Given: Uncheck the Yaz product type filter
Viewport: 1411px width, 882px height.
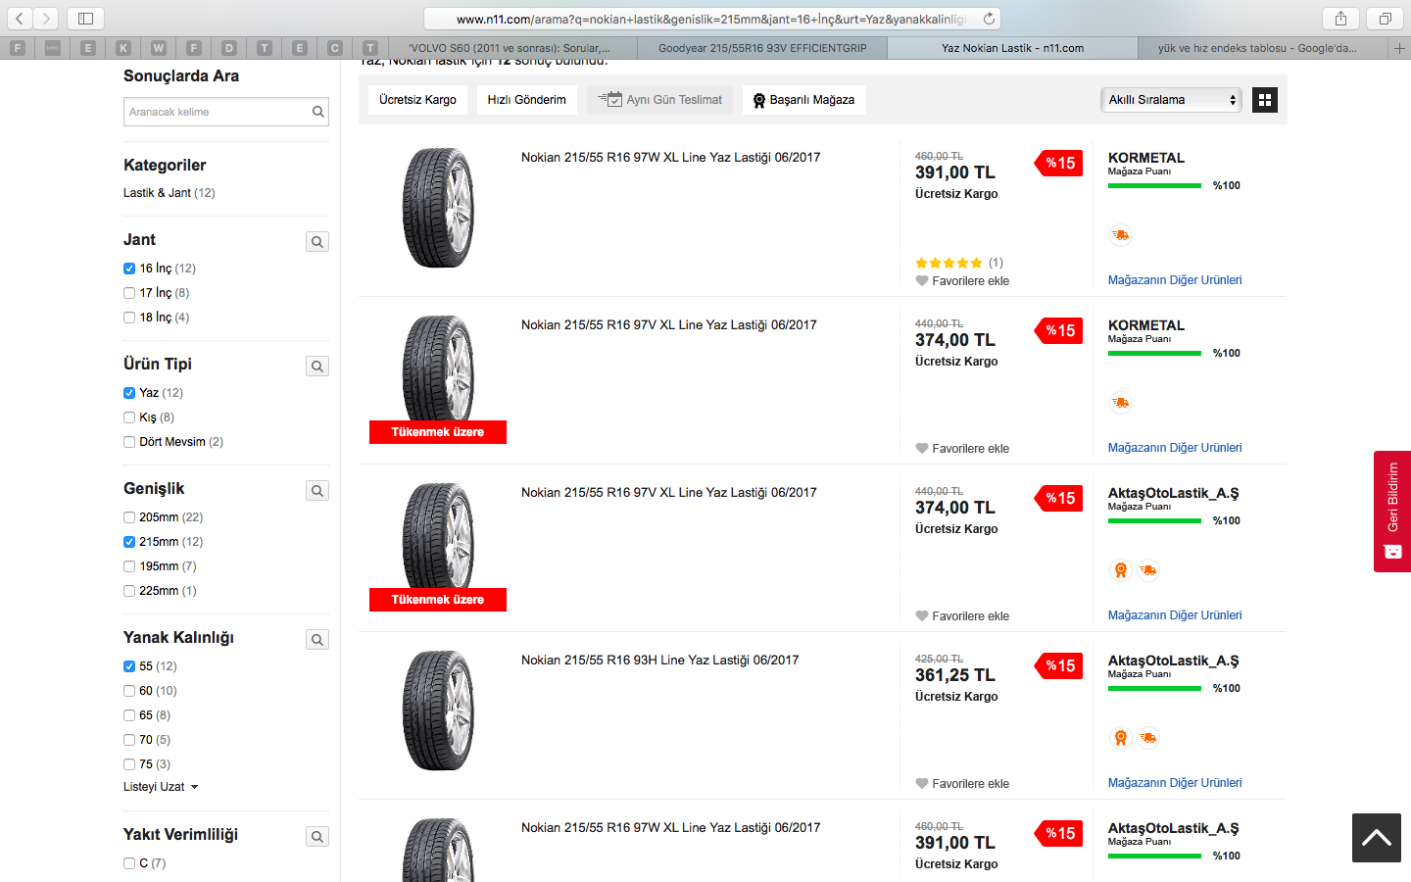Looking at the screenshot, I should (x=129, y=393).
